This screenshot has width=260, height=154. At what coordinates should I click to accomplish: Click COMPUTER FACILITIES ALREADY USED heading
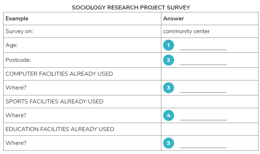point(59,74)
